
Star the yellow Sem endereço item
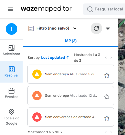107,75
